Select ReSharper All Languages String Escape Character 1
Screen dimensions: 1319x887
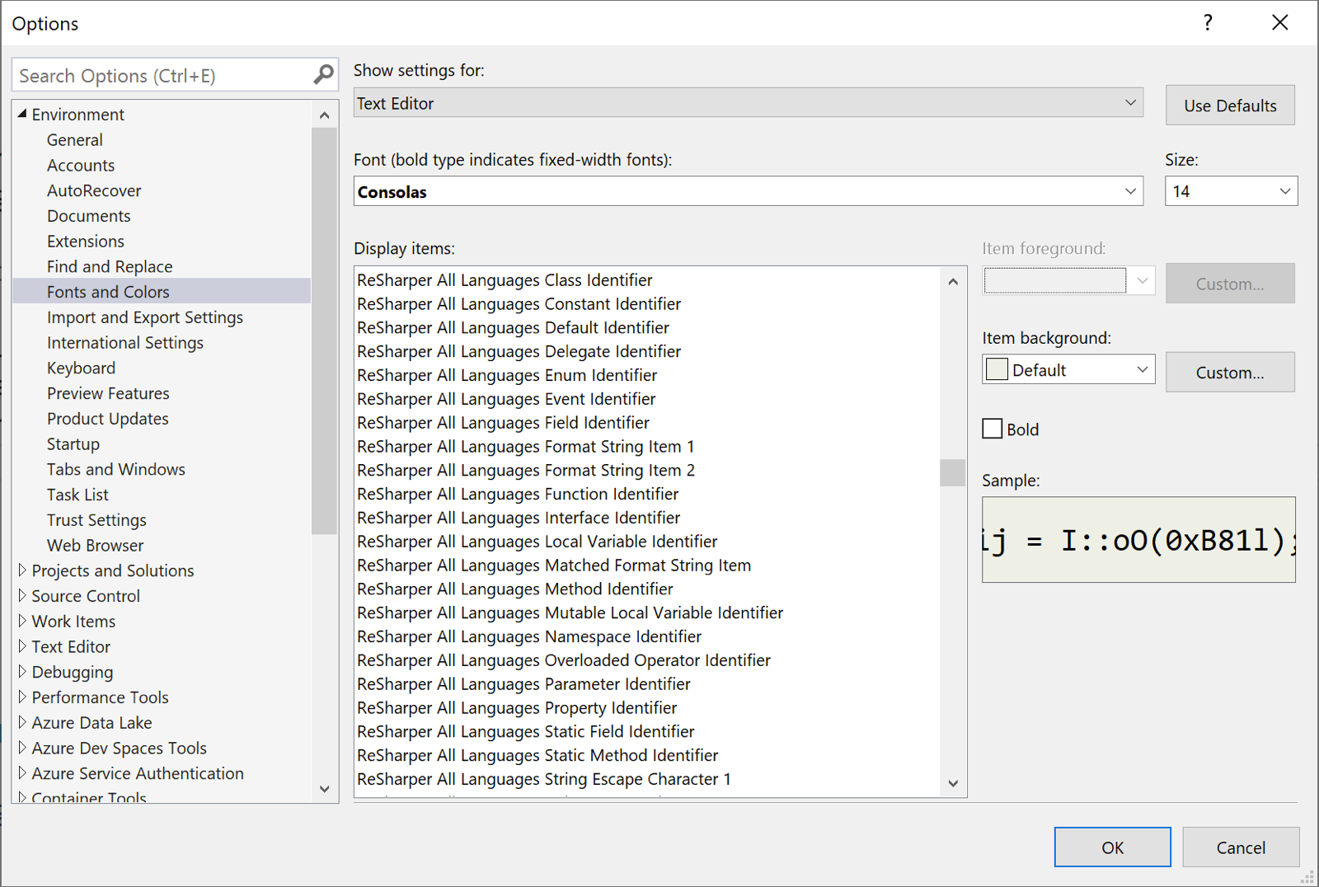pyautogui.click(x=544, y=779)
